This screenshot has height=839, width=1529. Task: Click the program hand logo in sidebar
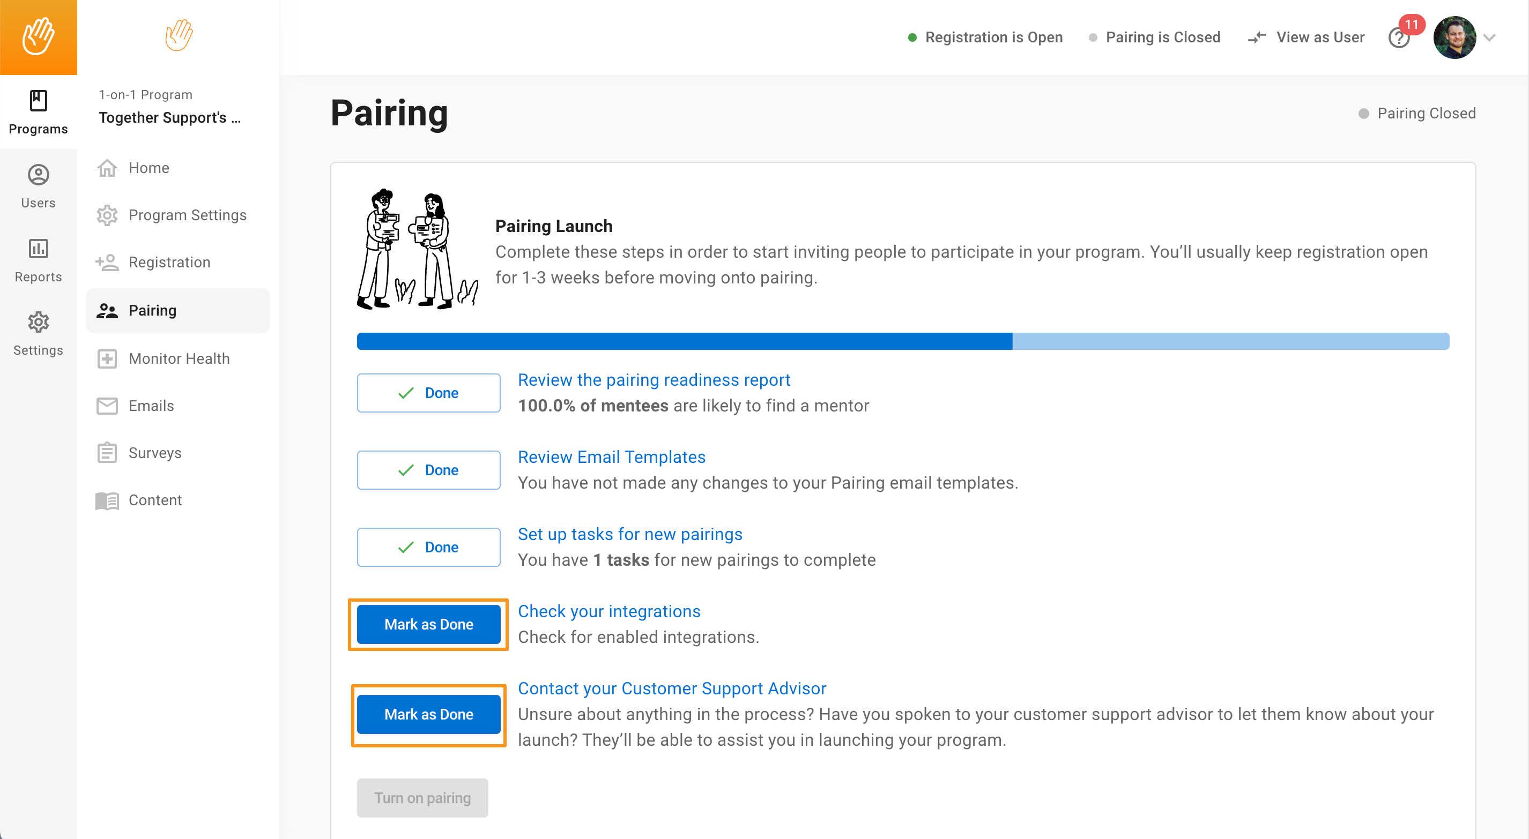[179, 35]
